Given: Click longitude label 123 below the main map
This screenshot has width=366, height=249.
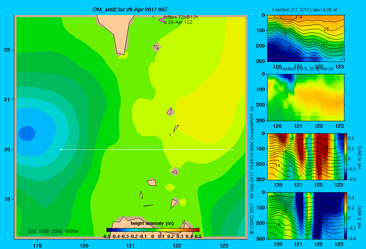Looking at the screenshot, I should click(x=224, y=245).
